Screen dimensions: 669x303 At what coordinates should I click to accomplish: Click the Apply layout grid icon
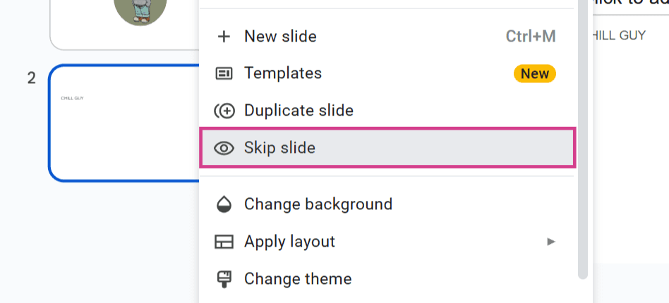point(224,242)
